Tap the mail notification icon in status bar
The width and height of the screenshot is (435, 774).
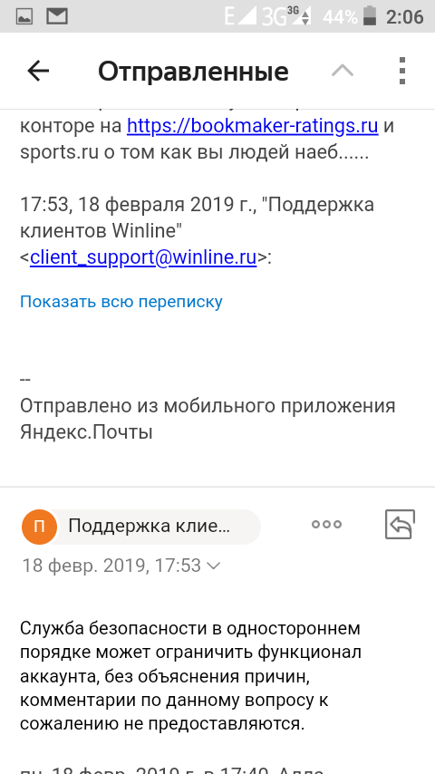pyautogui.click(x=57, y=16)
